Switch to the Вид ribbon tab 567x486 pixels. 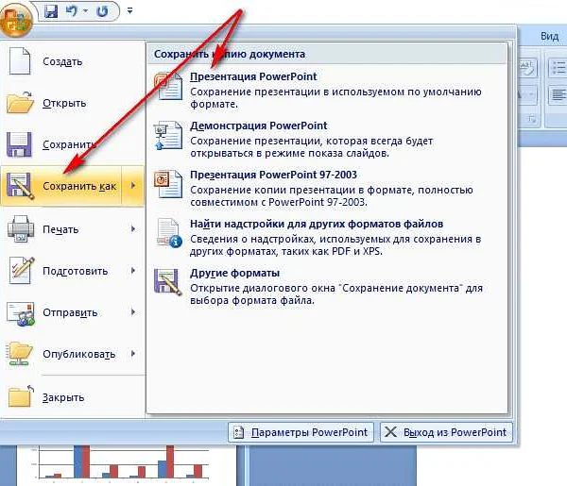549,35
